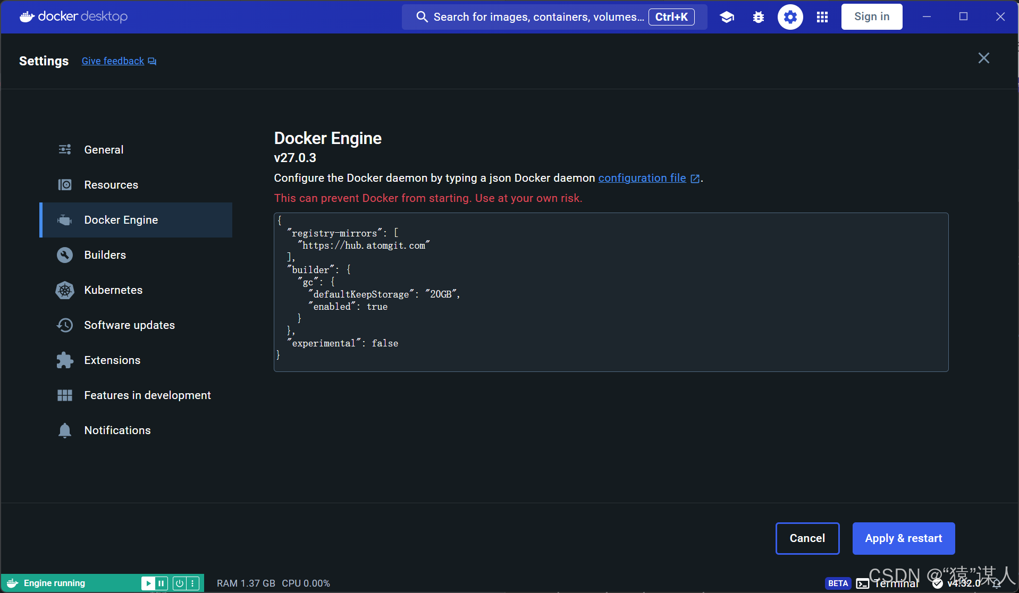Click the power quit Docker icon
Viewport: 1019px width, 593px height.
(180, 583)
